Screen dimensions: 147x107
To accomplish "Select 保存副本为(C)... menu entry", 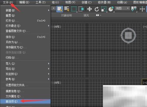I will click(26, 47).
